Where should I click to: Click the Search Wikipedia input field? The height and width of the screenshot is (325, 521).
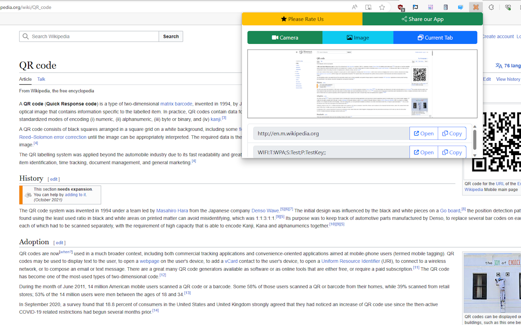[89, 36]
